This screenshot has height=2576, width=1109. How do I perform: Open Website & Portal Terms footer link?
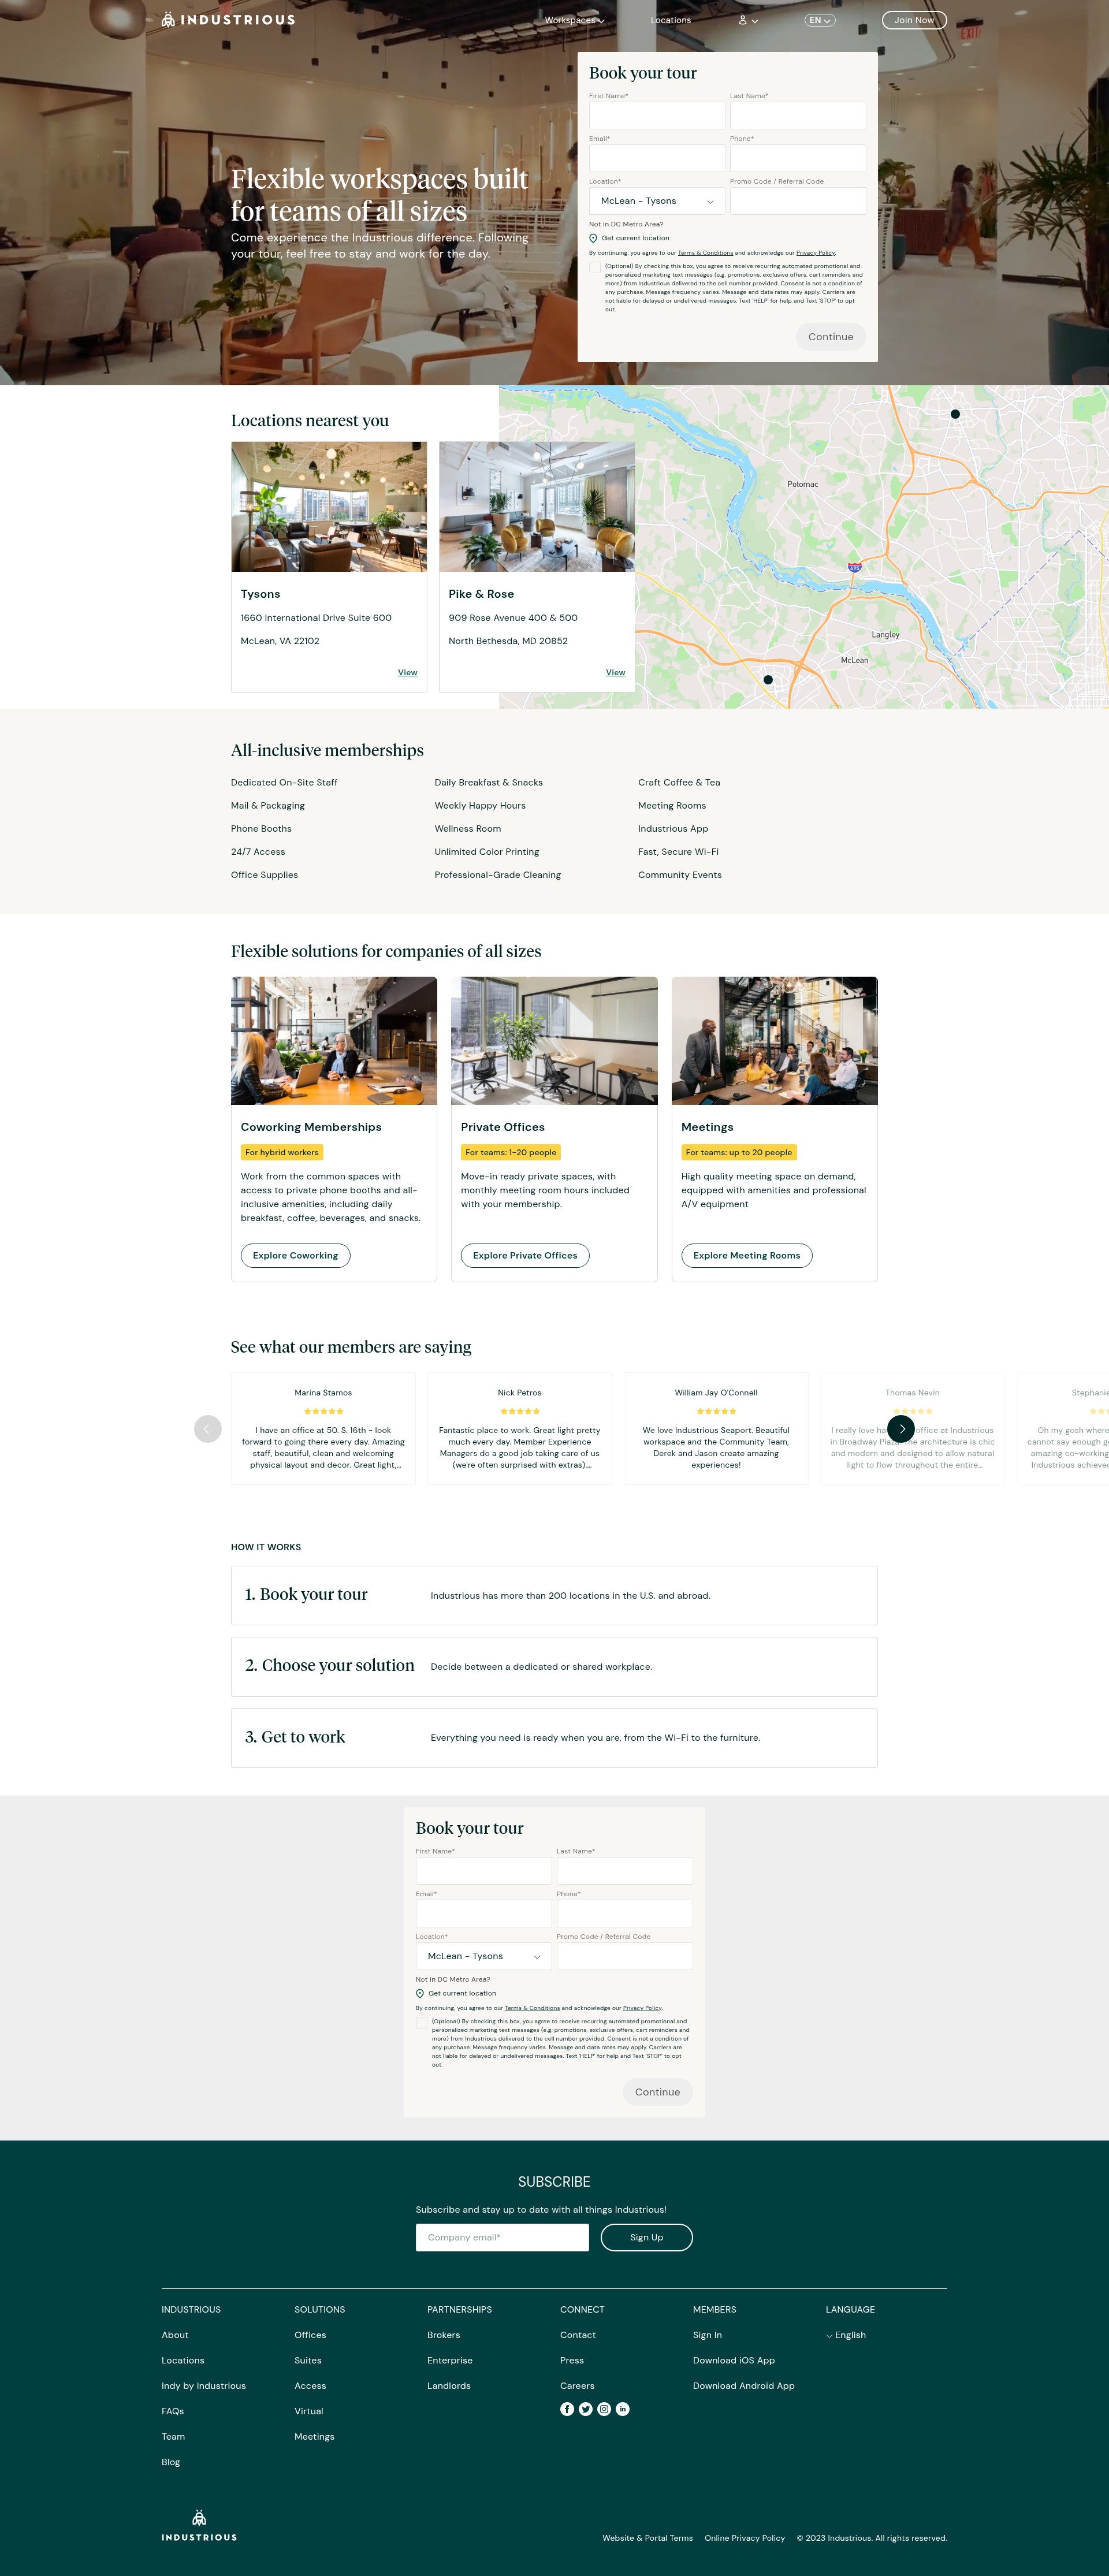[648, 2537]
